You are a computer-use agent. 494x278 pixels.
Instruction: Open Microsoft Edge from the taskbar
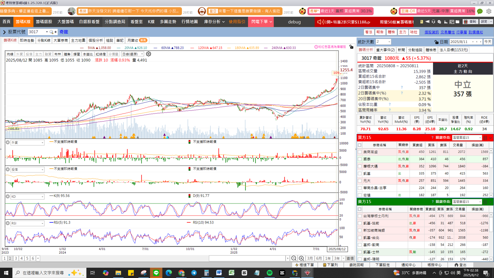[169, 273]
